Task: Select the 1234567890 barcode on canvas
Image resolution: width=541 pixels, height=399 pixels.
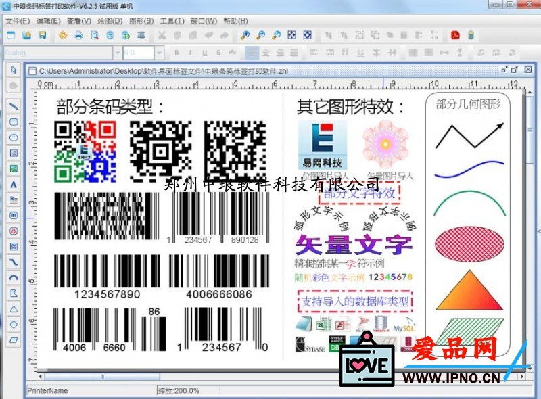Action: coord(107,276)
